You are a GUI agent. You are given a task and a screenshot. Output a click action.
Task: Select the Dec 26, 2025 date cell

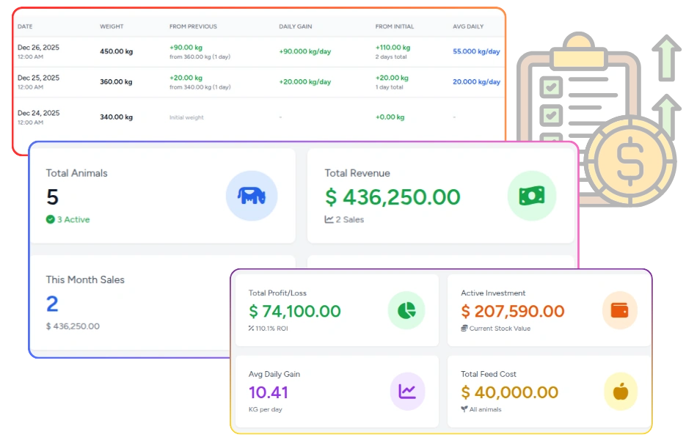click(38, 51)
